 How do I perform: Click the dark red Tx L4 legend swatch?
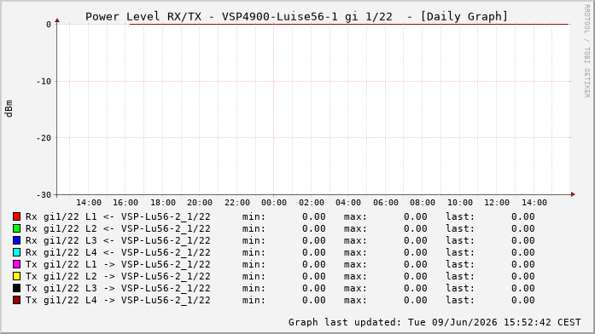16,300
